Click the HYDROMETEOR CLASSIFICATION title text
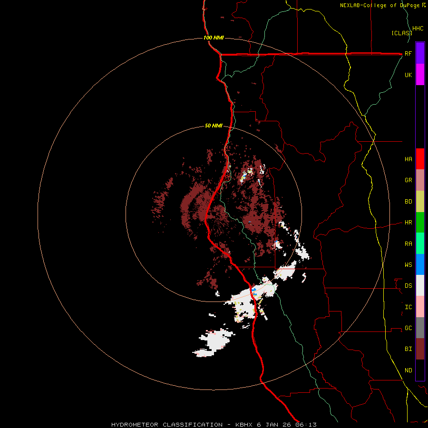Image resolution: width=428 pixels, height=428 pixels. pos(167,425)
